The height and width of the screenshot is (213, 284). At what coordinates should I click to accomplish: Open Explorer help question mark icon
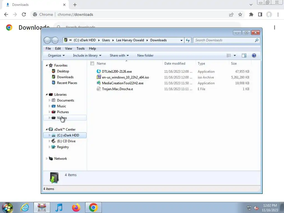pyautogui.click(x=254, y=55)
